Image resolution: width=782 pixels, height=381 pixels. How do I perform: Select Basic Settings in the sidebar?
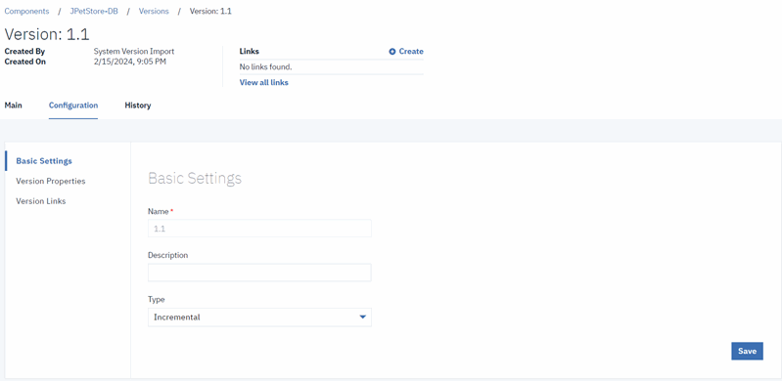[44, 161]
